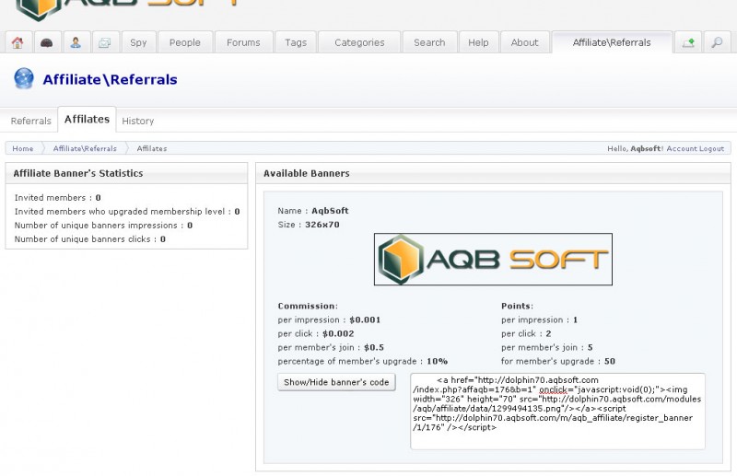Click commission per click $0.002 value
737x476 pixels.
pyautogui.click(x=338, y=333)
